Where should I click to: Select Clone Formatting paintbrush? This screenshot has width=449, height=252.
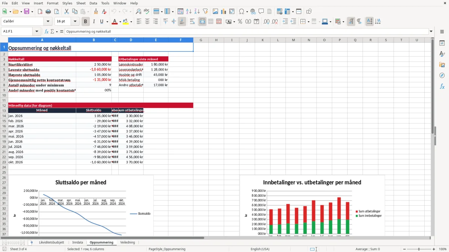coord(96,12)
